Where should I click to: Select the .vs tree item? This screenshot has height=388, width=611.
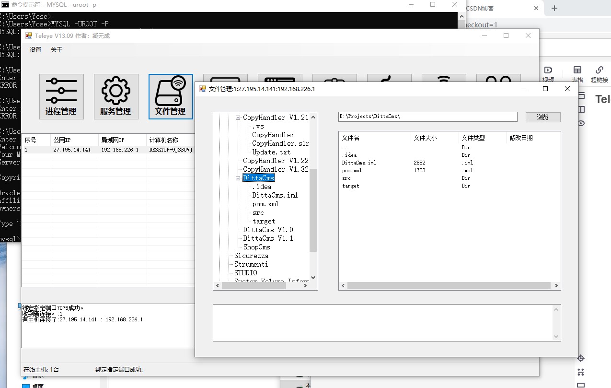pyautogui.click(x=258, y=126)
